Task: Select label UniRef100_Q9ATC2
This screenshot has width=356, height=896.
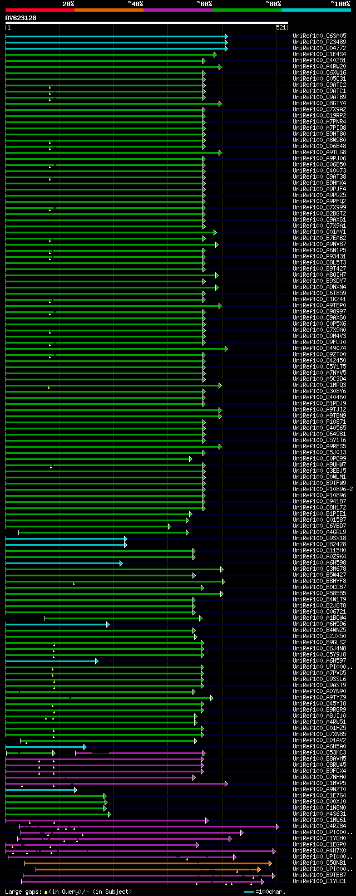Action: [319, 85]
